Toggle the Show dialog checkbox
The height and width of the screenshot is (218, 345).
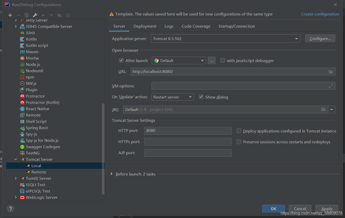(201, 97)
